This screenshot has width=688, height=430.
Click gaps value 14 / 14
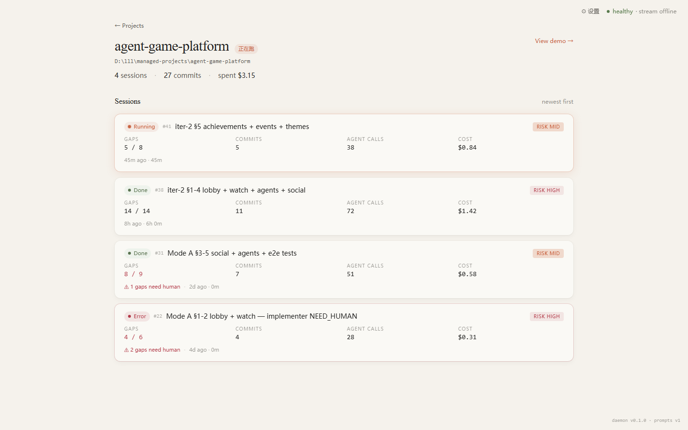coord(137,211)
